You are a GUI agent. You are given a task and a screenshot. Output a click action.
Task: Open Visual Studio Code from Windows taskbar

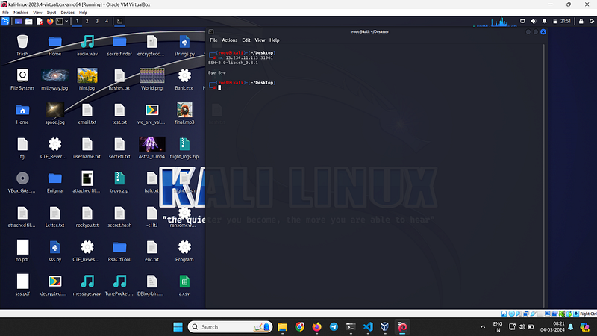pyautogui.click(x=368, y=327)
